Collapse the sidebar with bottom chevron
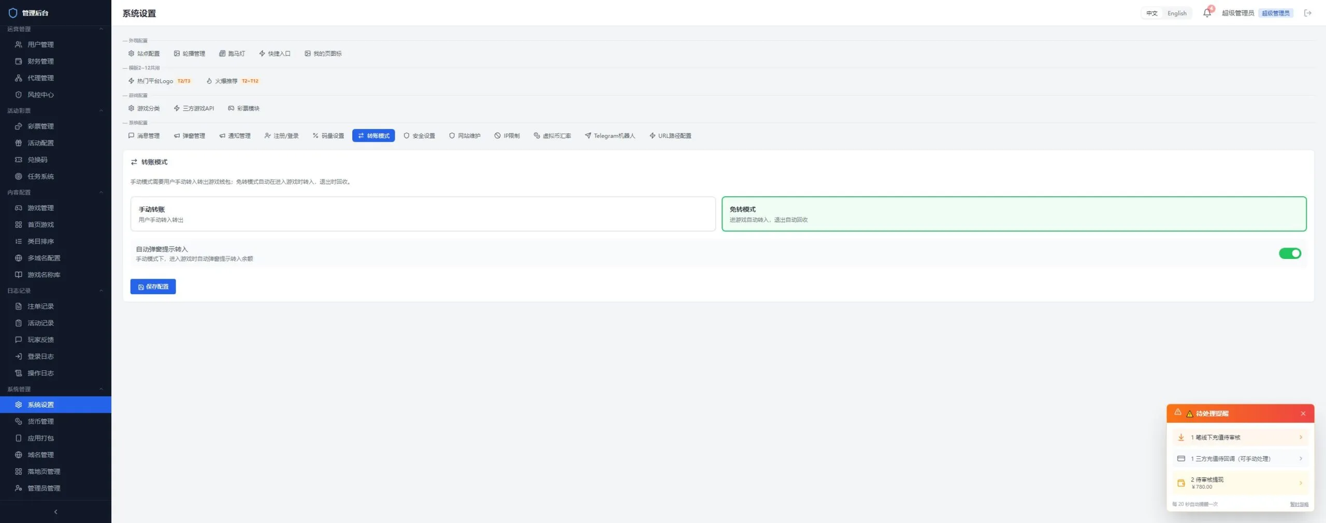 click(x=55, y=512)
